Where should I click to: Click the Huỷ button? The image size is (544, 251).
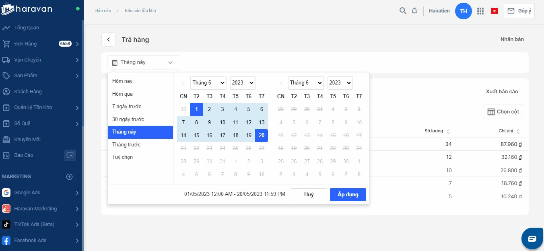tap(309, 195)
